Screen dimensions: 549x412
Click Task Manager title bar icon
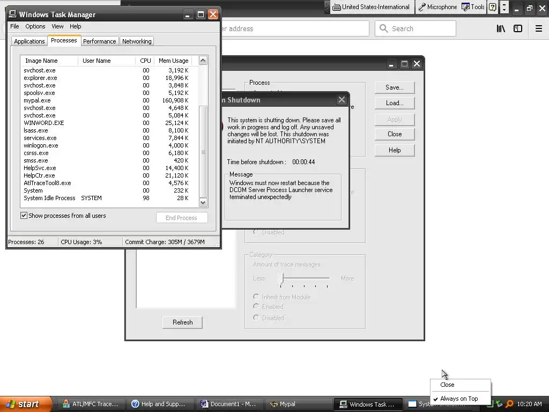13,14
